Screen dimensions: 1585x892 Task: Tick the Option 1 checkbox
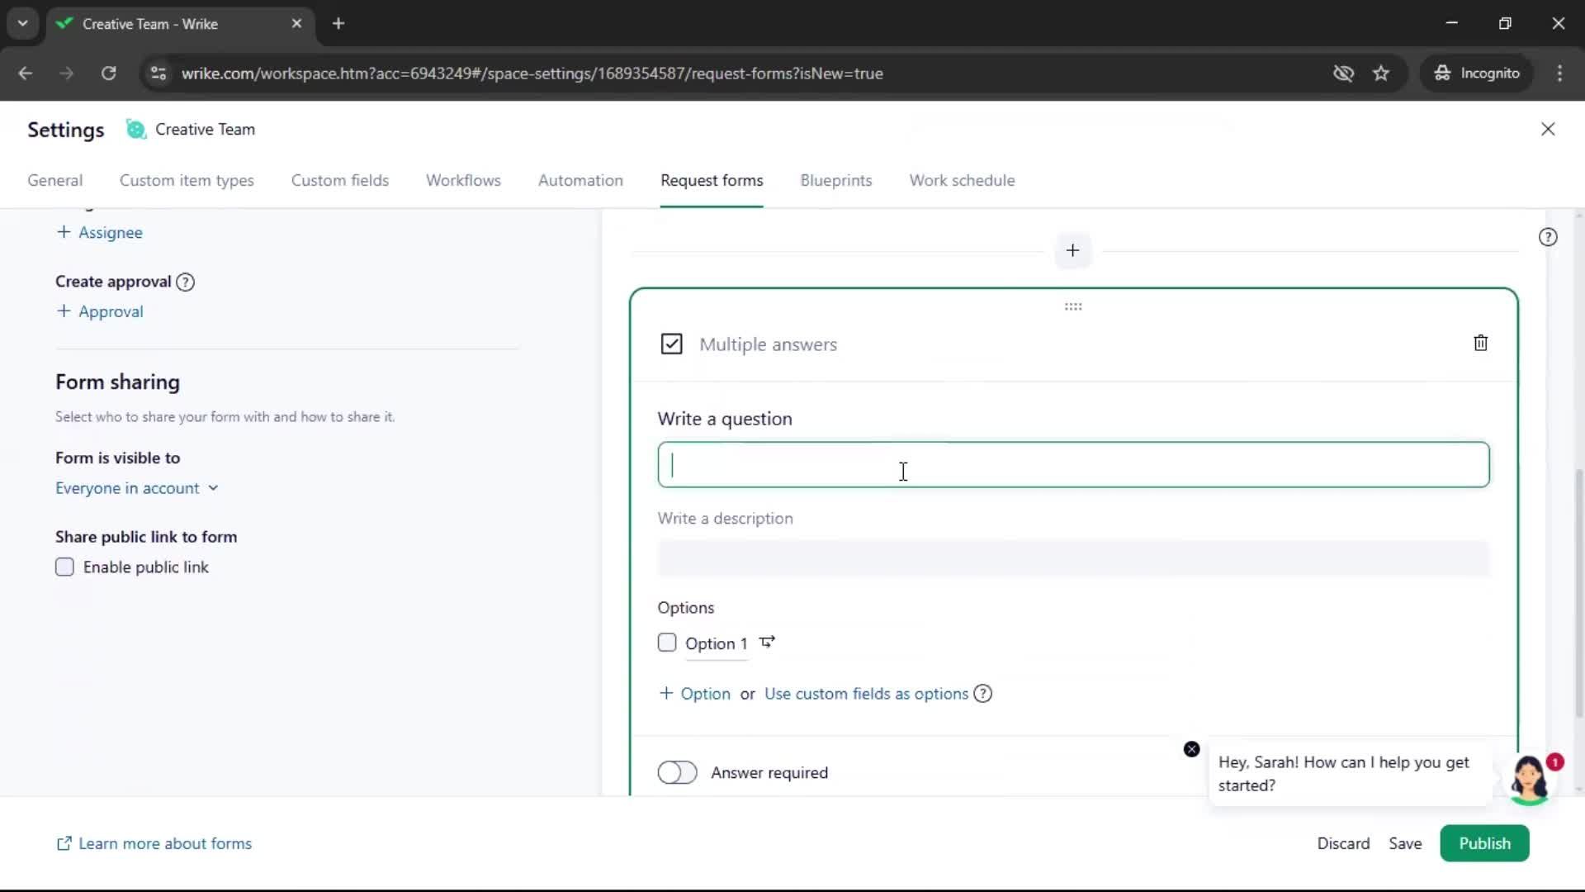pyautogui.click(x=667, y=643)
